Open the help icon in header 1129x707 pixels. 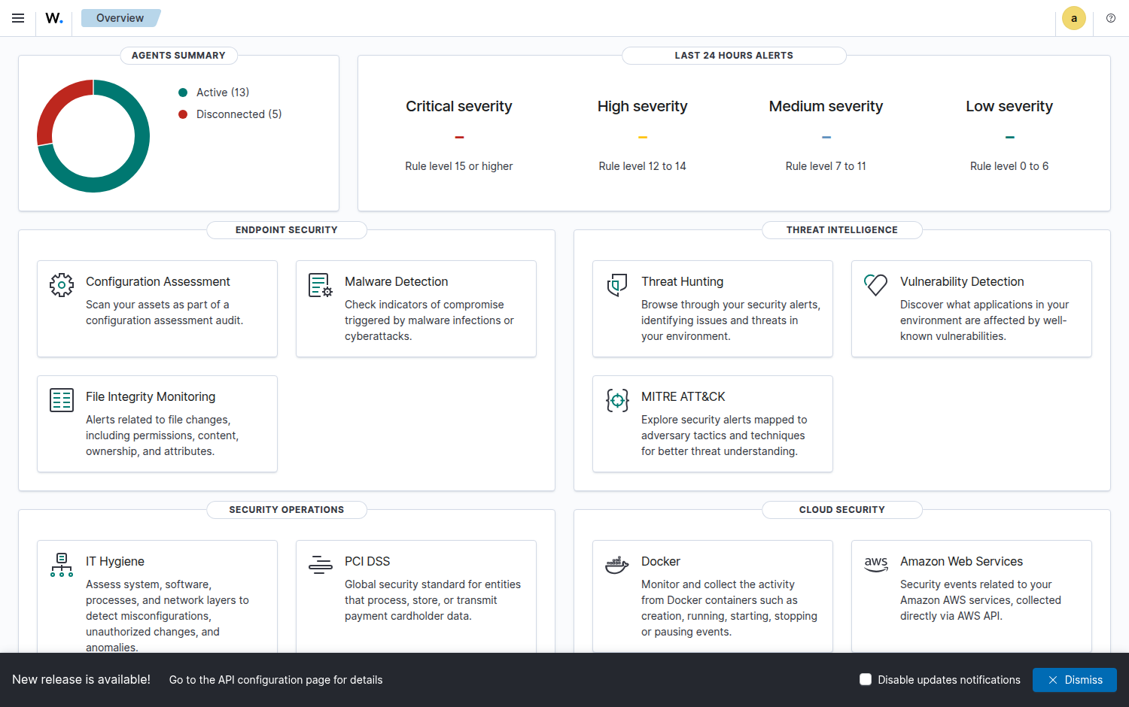(1111, 18)
